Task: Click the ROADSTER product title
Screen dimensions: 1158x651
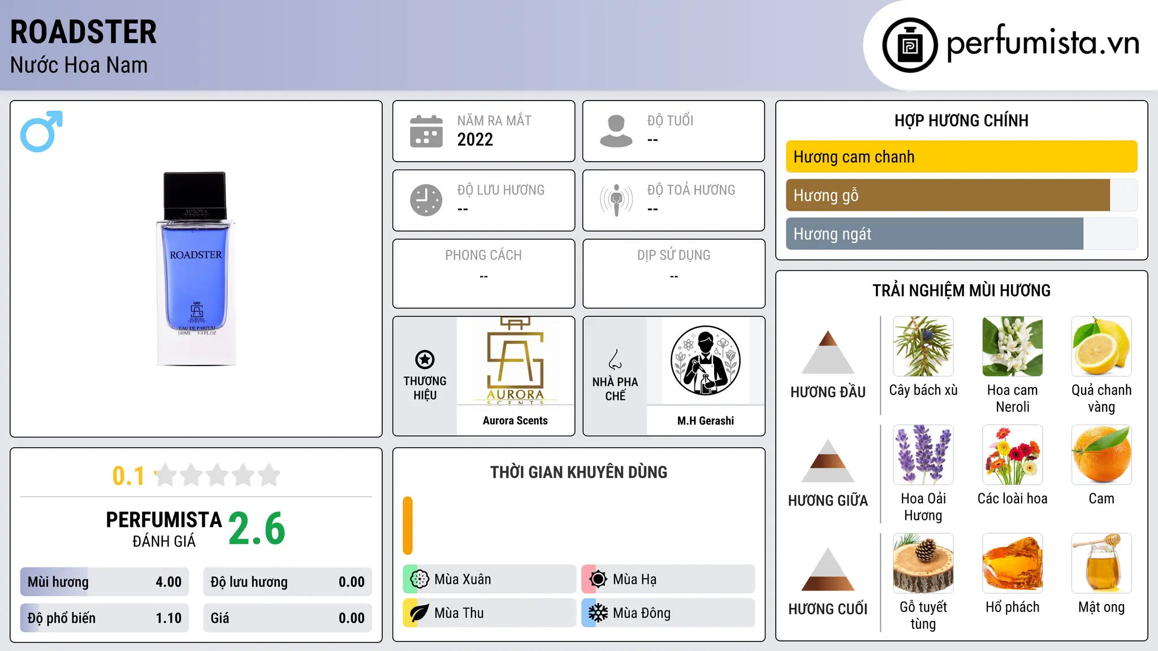Action: click(x=84, y=32)
